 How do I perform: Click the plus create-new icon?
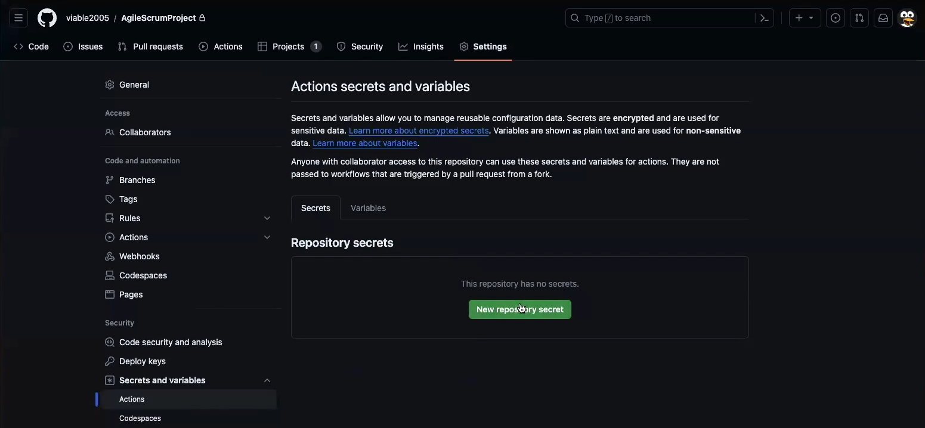pos(799,18)
